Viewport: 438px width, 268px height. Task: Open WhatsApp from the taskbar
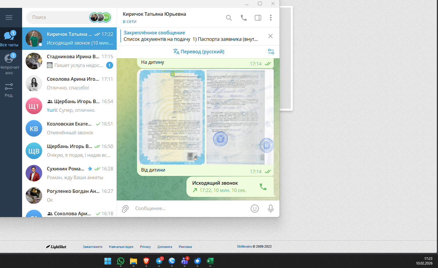click(121, 261)
